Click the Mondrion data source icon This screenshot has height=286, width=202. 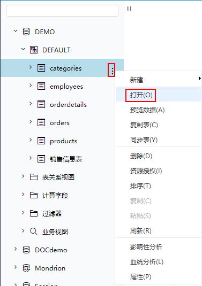pyautogui.click(x=26, y=268)
